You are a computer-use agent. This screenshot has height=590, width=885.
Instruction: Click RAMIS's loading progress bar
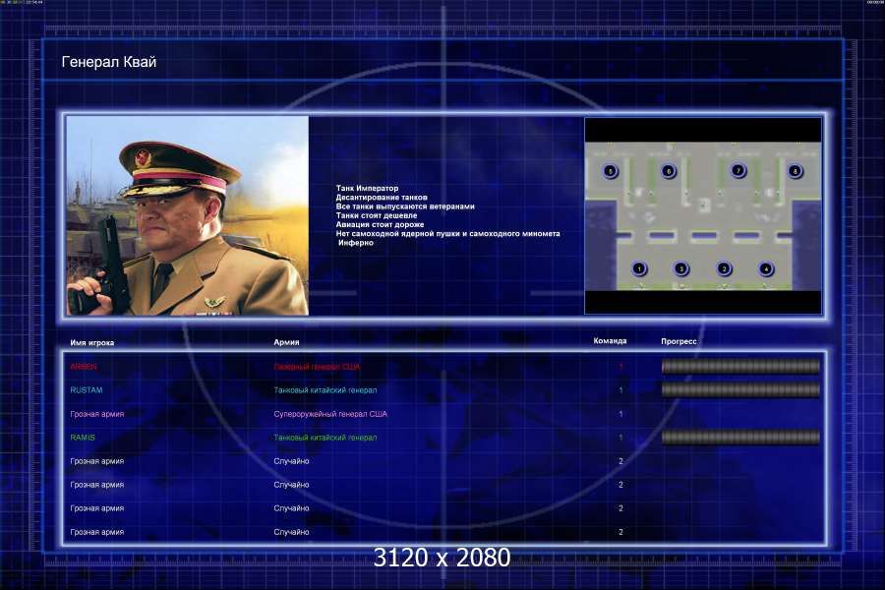point(740,437)
